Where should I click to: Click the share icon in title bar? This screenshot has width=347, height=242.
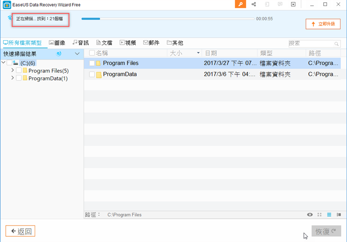(x=254, y=4)
